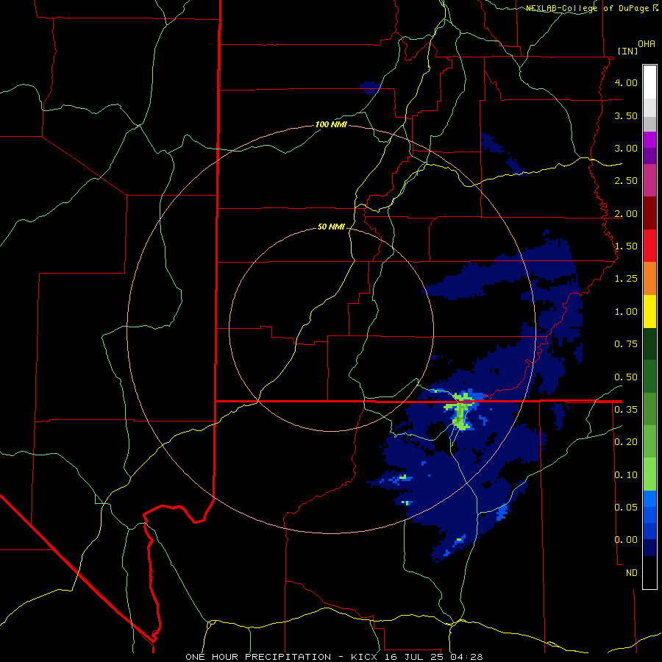The height and width of the screenshot is (662, 662).
Task: Click the NEXLAB-College of DuPage credit text
Action: click(x=588, y=8)
